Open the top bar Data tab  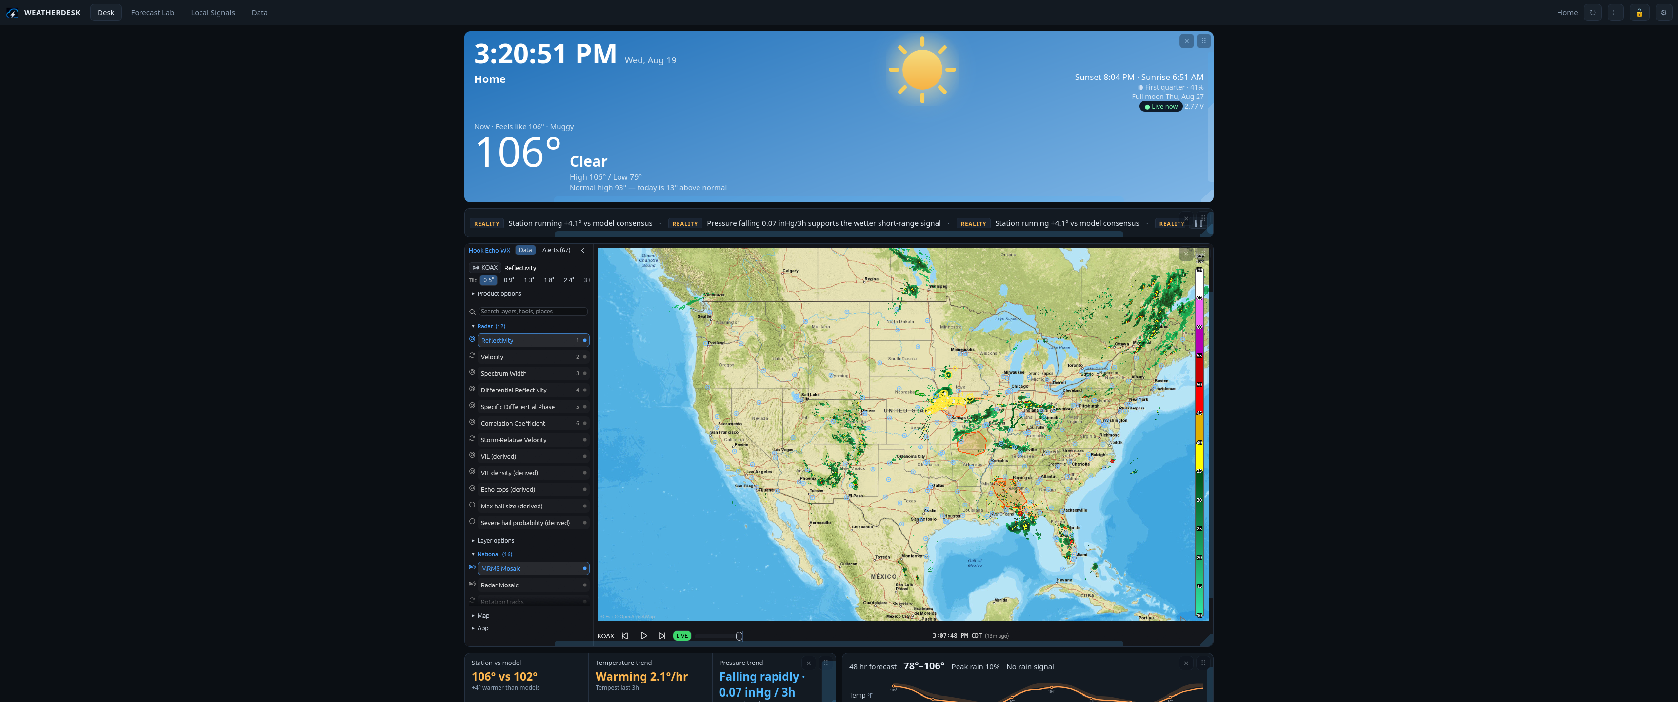(259, 12)
